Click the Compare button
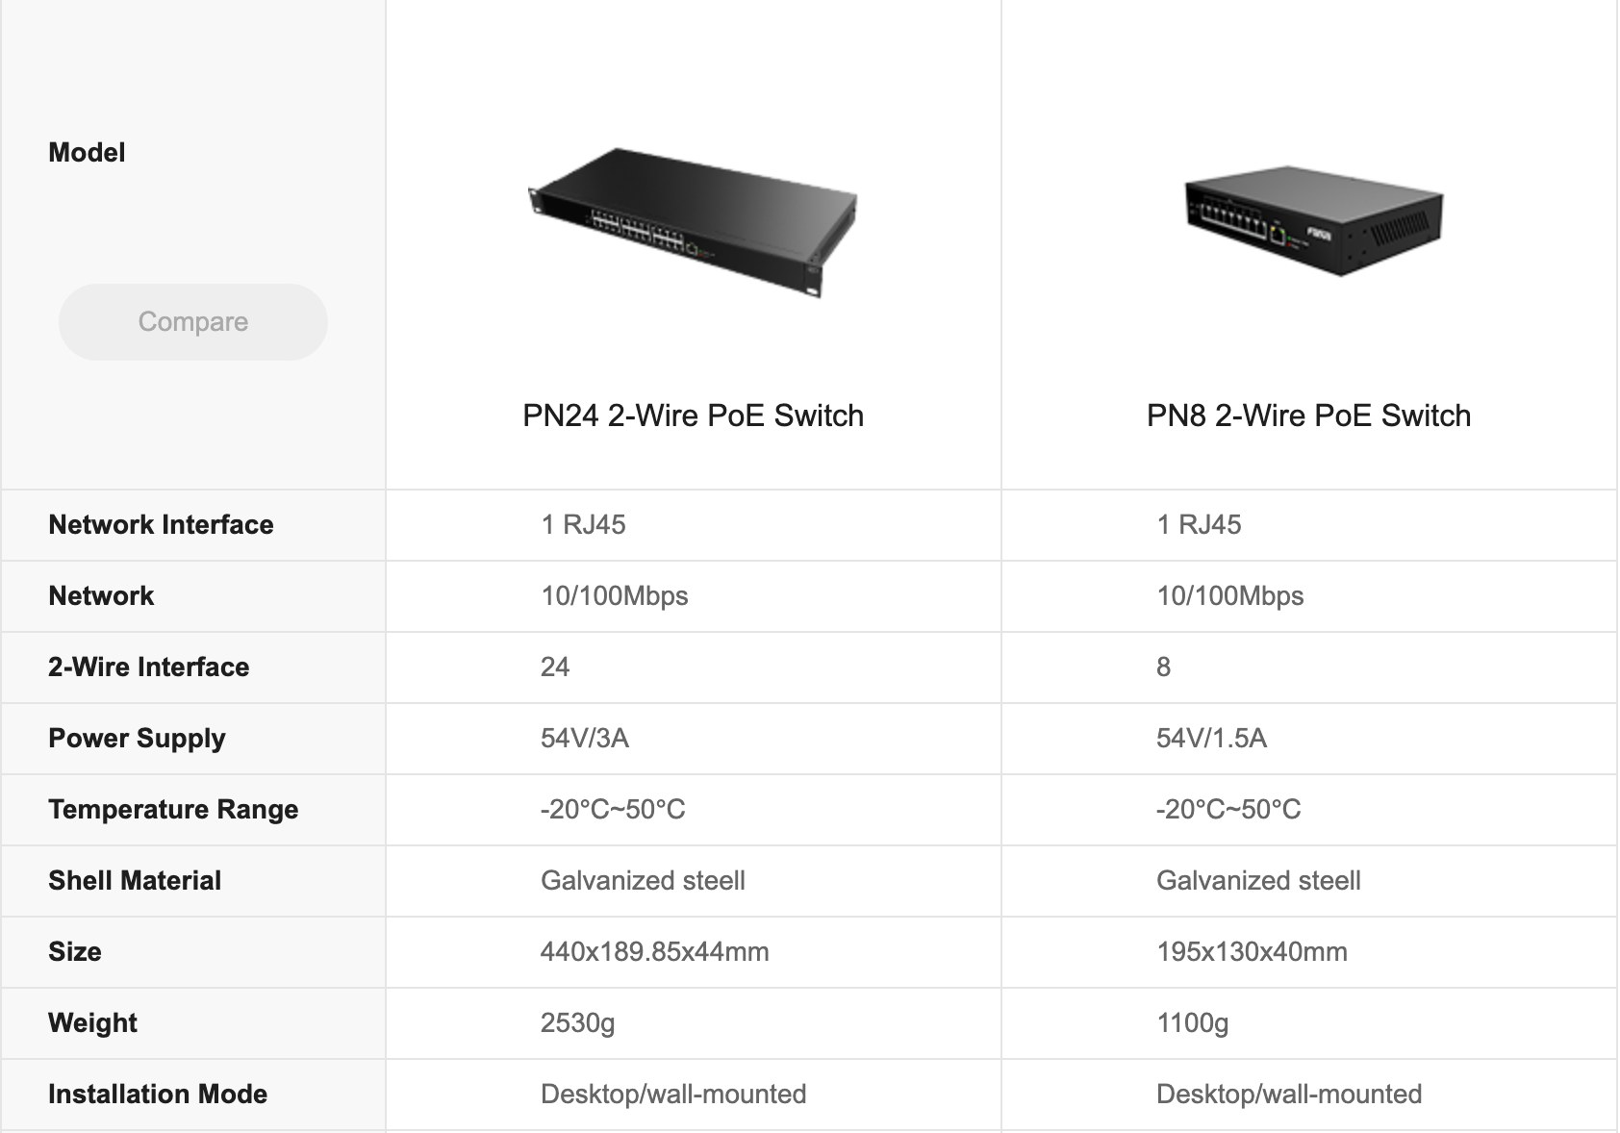The width and height of the screenshot is (1620, 1133). 193,322
